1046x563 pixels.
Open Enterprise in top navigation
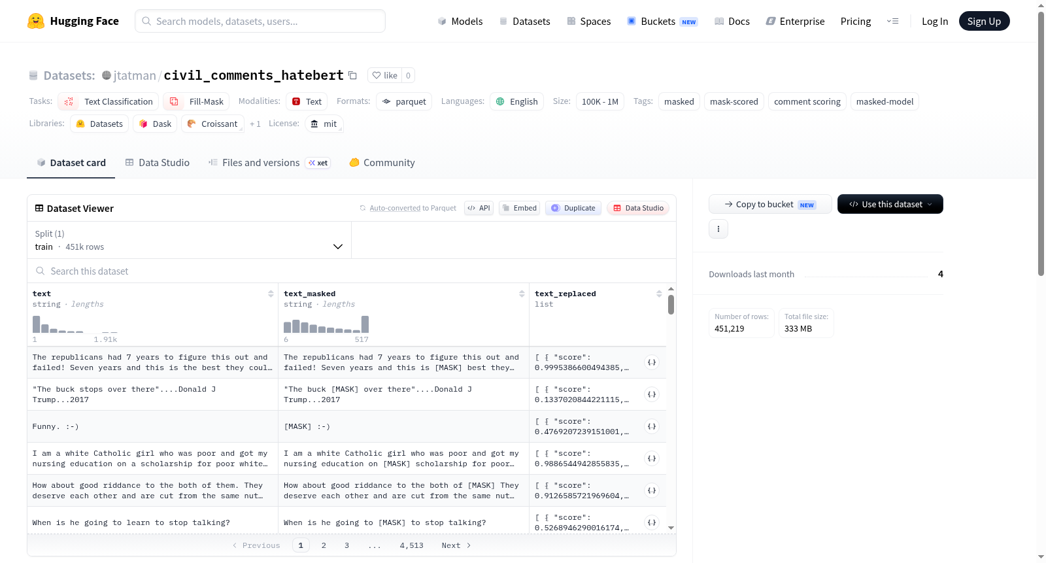[795, 21]
